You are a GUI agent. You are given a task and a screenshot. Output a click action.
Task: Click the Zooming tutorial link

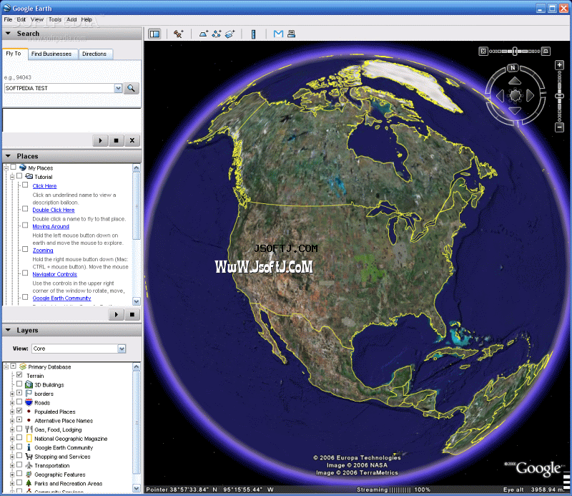43,251
